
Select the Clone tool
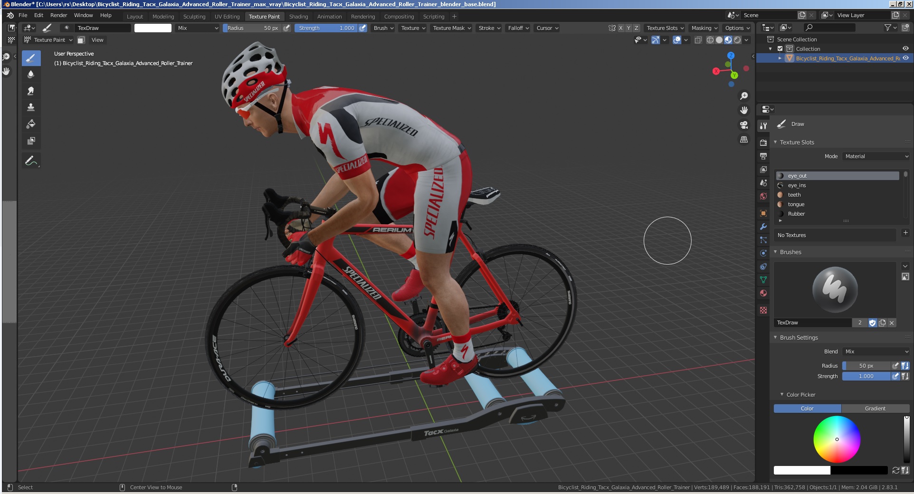click(31, 107)
